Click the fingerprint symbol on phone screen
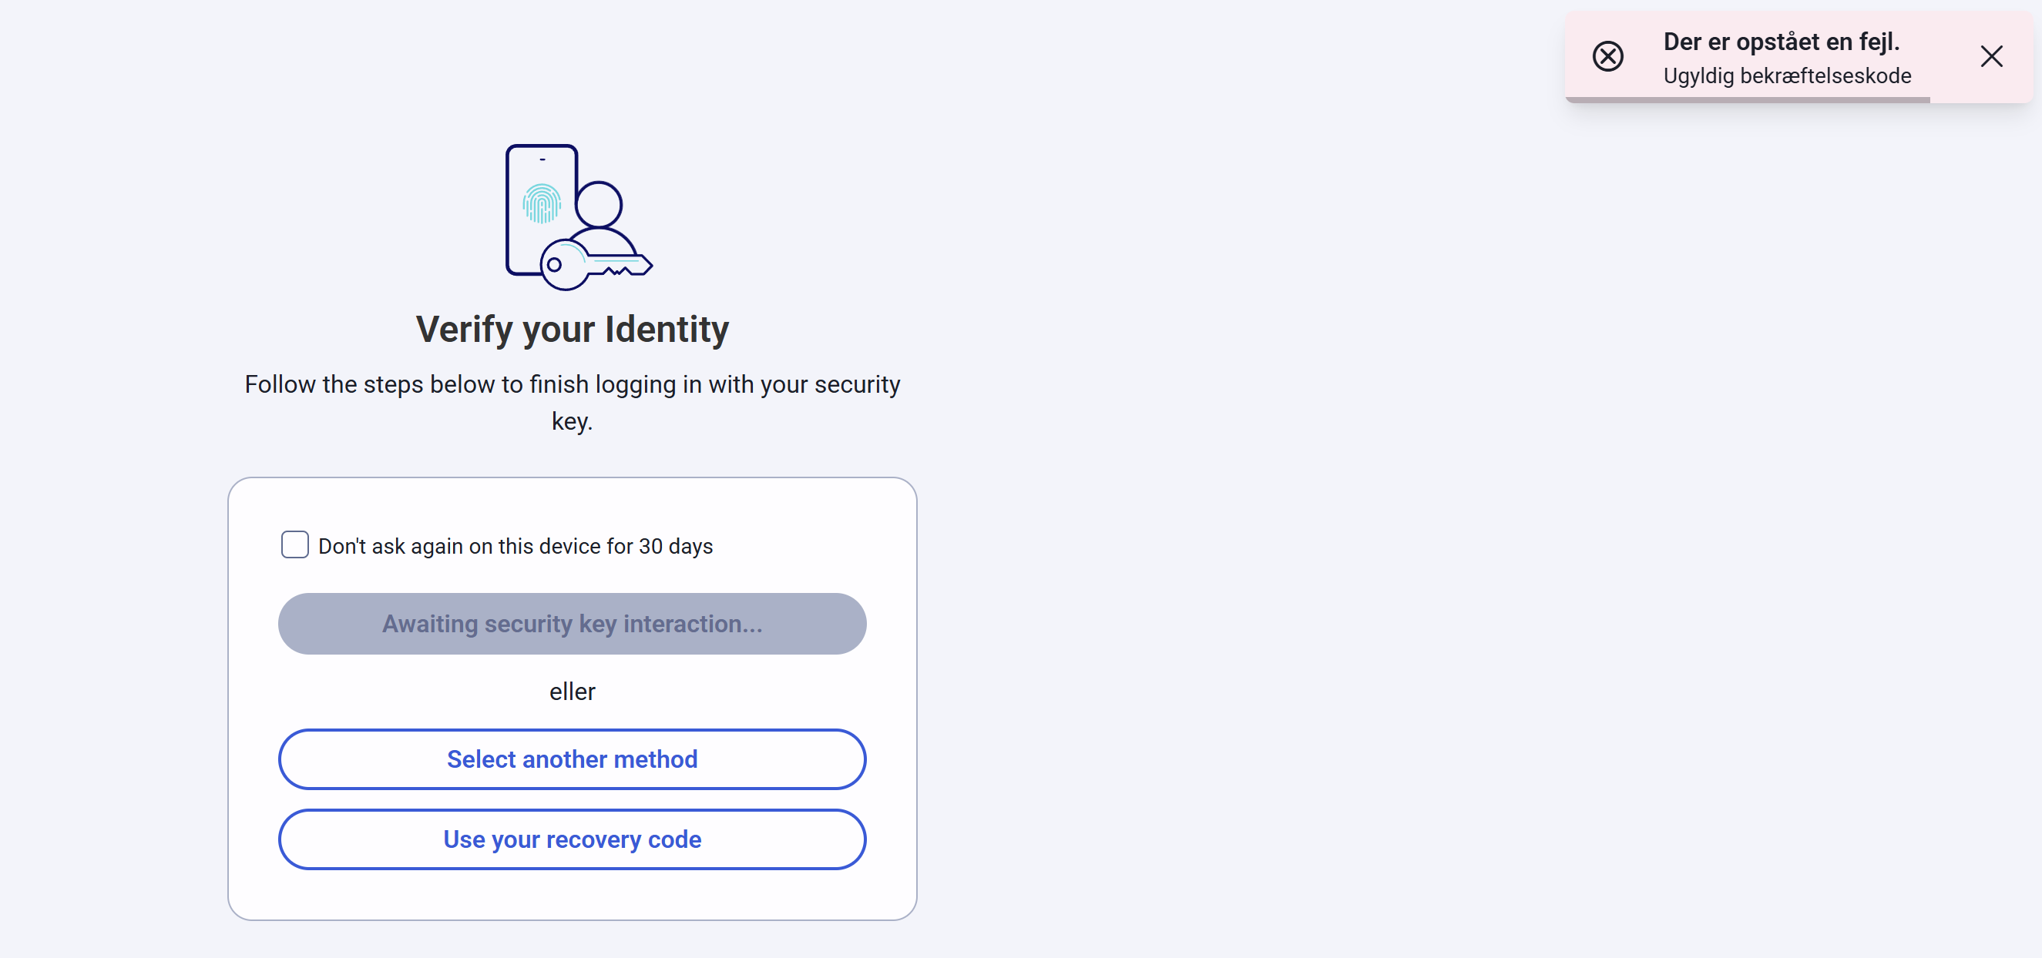This screenshot has height=958, width=2042. 542,203
